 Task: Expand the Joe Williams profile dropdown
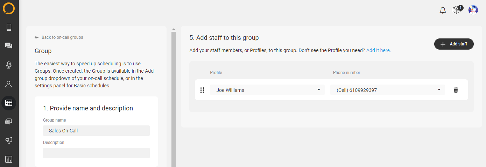(x=267, y=90)
